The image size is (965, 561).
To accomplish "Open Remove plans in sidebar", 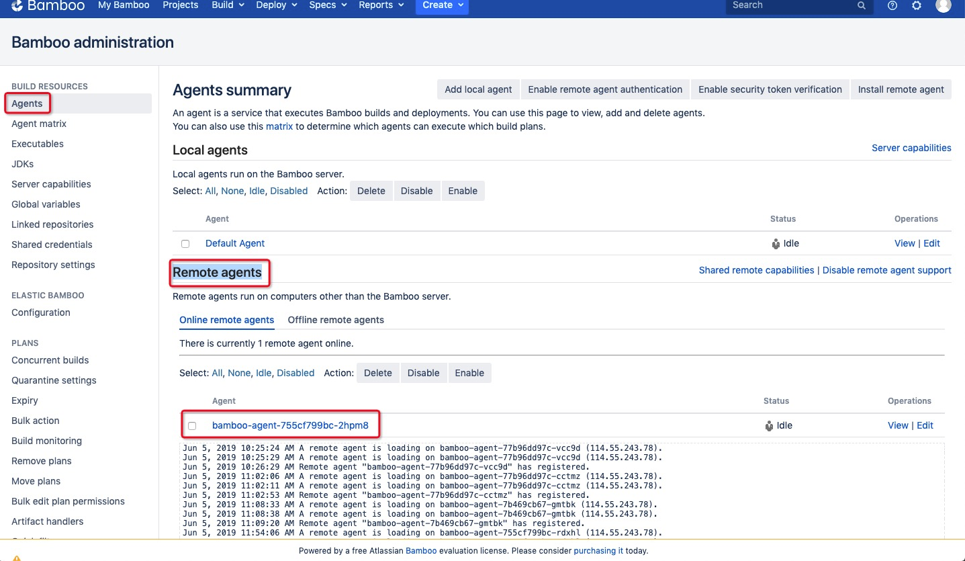I will [x=42, y=461].
